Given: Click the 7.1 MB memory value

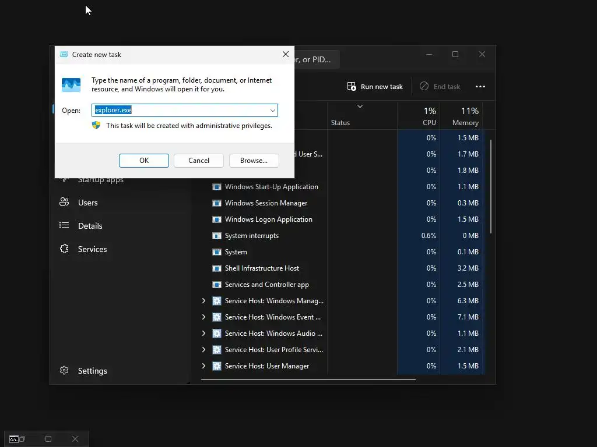Looking at the screenshot, I should [x=468, y=317].
